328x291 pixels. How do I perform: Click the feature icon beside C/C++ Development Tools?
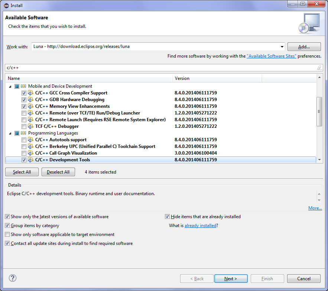30,160
